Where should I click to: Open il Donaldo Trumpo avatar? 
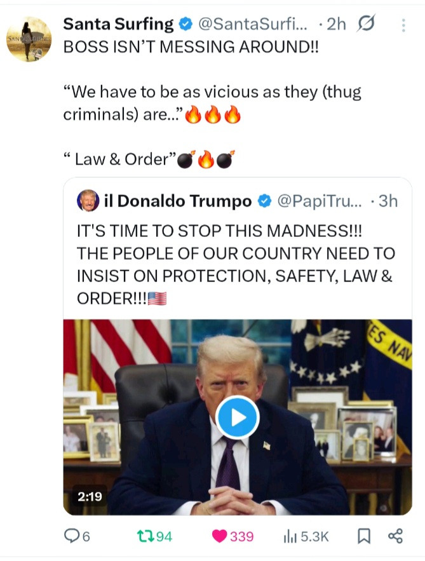[x=88, y=201]
